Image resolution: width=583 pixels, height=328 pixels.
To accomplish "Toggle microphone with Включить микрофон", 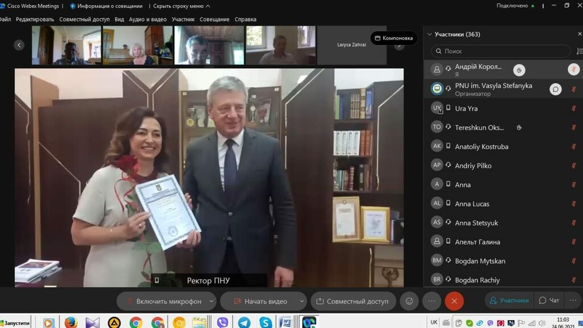I will point(162,301).
